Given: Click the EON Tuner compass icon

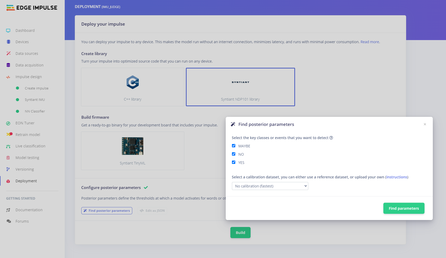Looking at the screenshot, I should [8, 123].
